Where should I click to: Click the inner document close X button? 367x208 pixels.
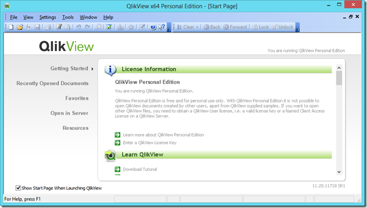coord(357,17)
